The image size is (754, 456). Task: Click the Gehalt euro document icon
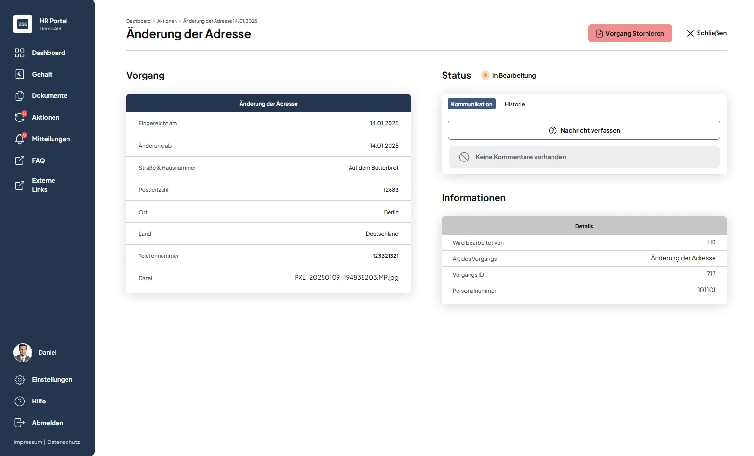20,74
